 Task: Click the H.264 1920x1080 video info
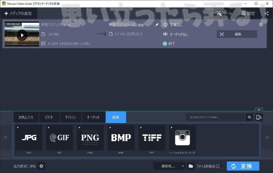pos(70,44)
